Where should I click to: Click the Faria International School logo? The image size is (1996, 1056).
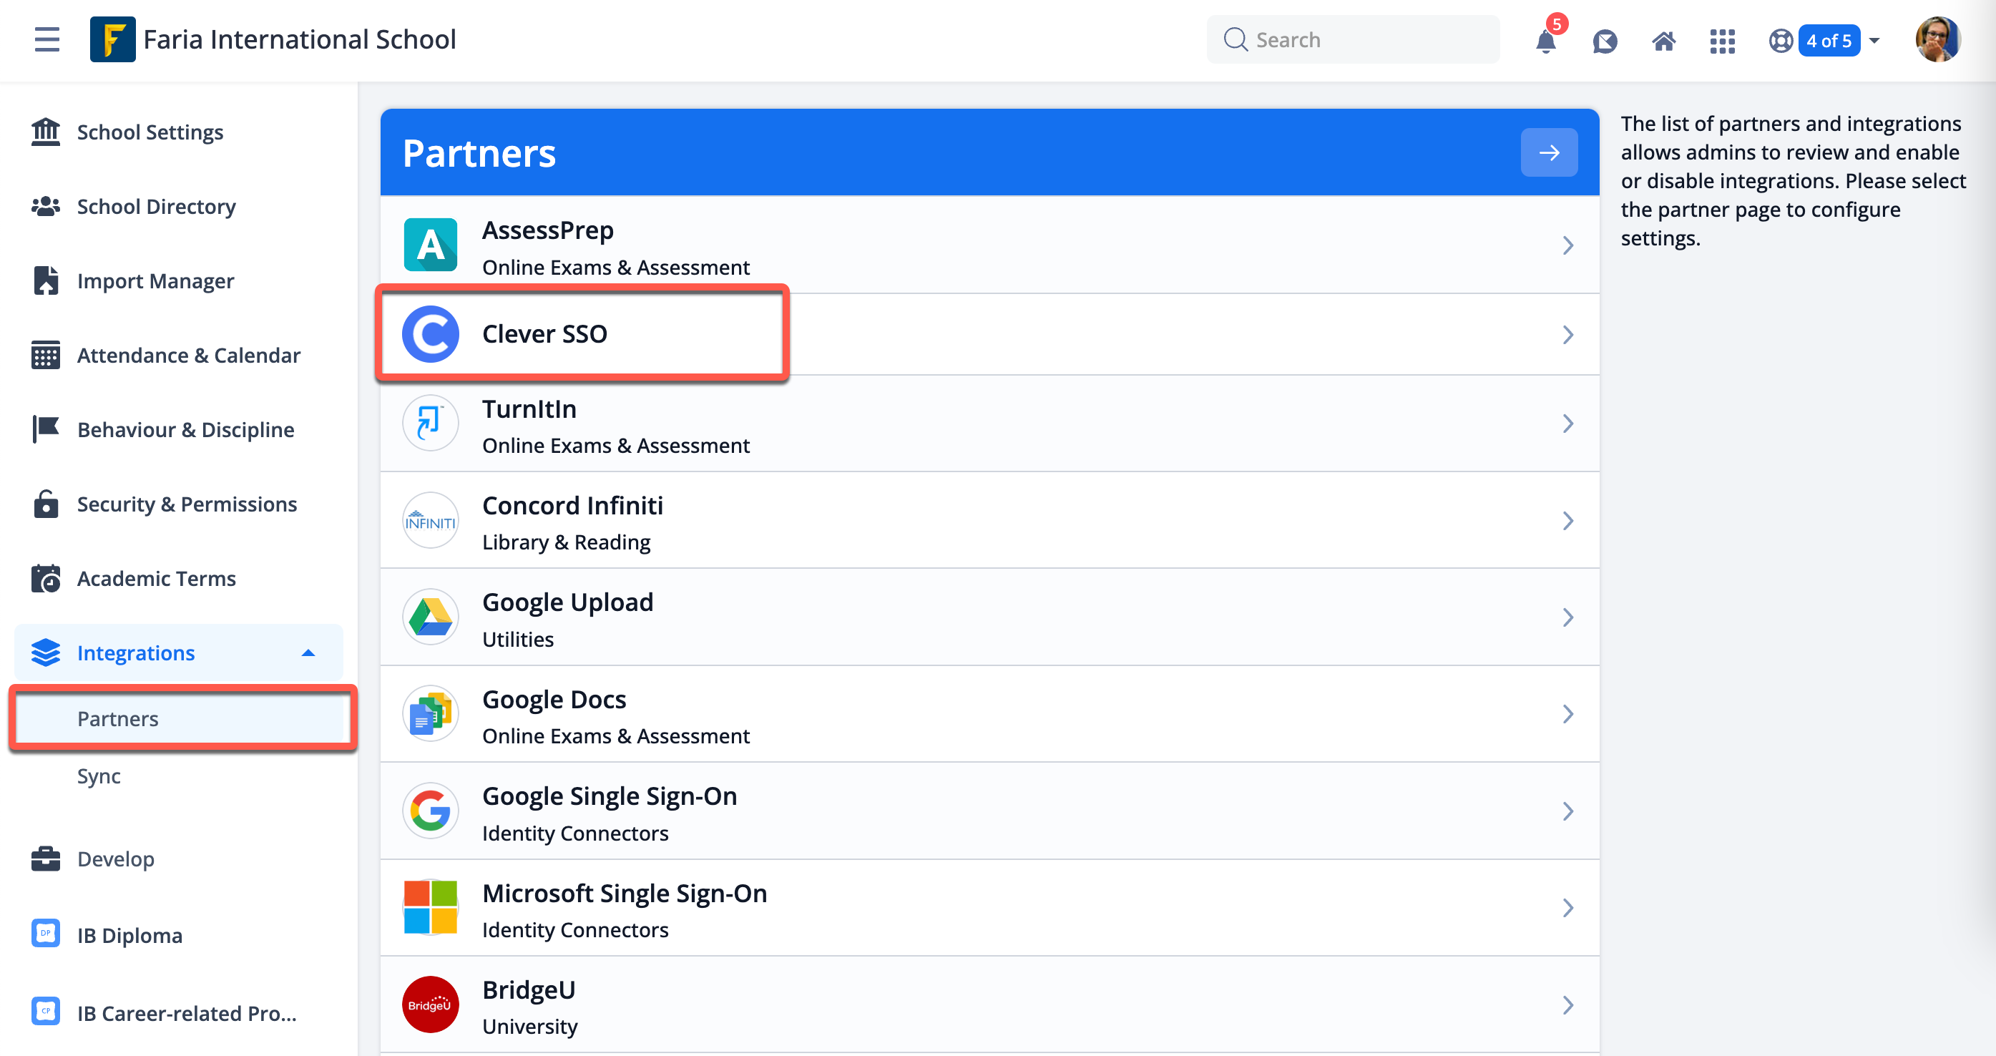pyautogui.click(x=112, y=39)
